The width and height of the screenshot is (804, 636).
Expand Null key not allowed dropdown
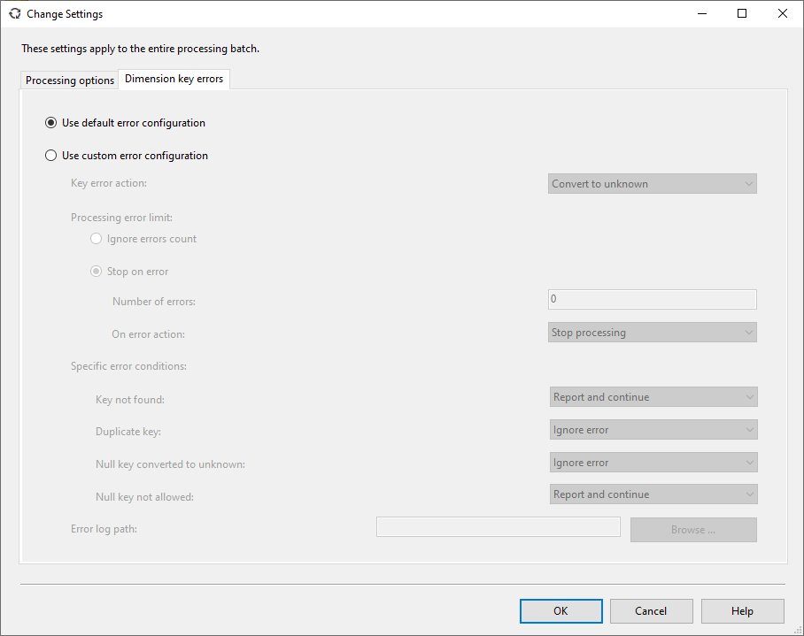pyautogui.click(x=653, y=494)
